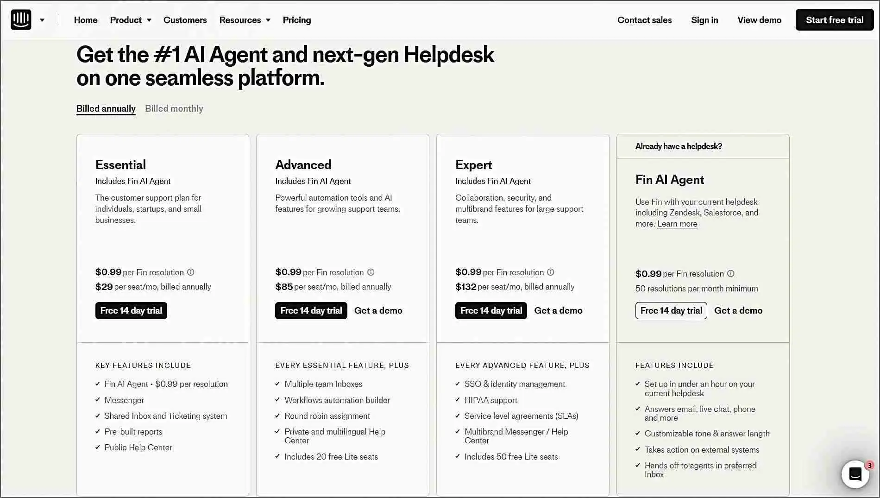Click the info icon beside Expert's Fin resolution price

pyautogui.click(x=551, y=272)
